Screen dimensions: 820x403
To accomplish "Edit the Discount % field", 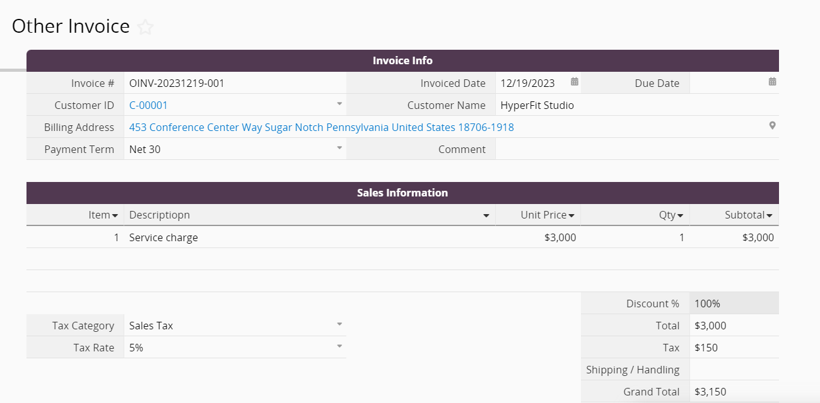I will [733, 304].
